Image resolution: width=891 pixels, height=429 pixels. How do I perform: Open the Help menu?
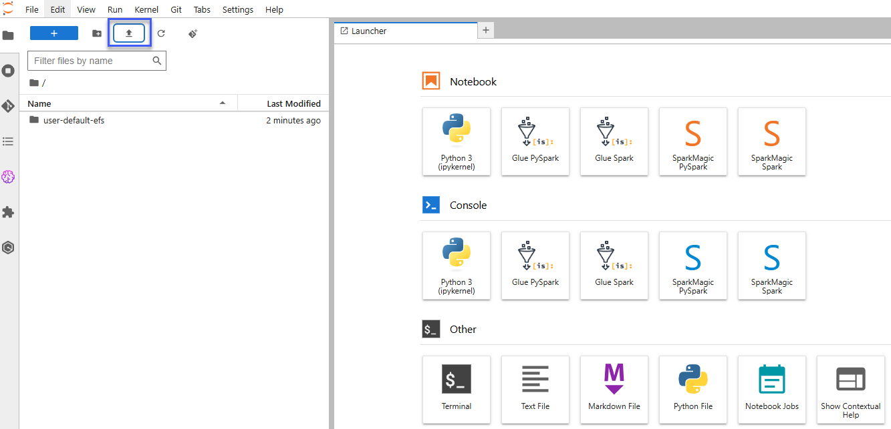[274, 9]
